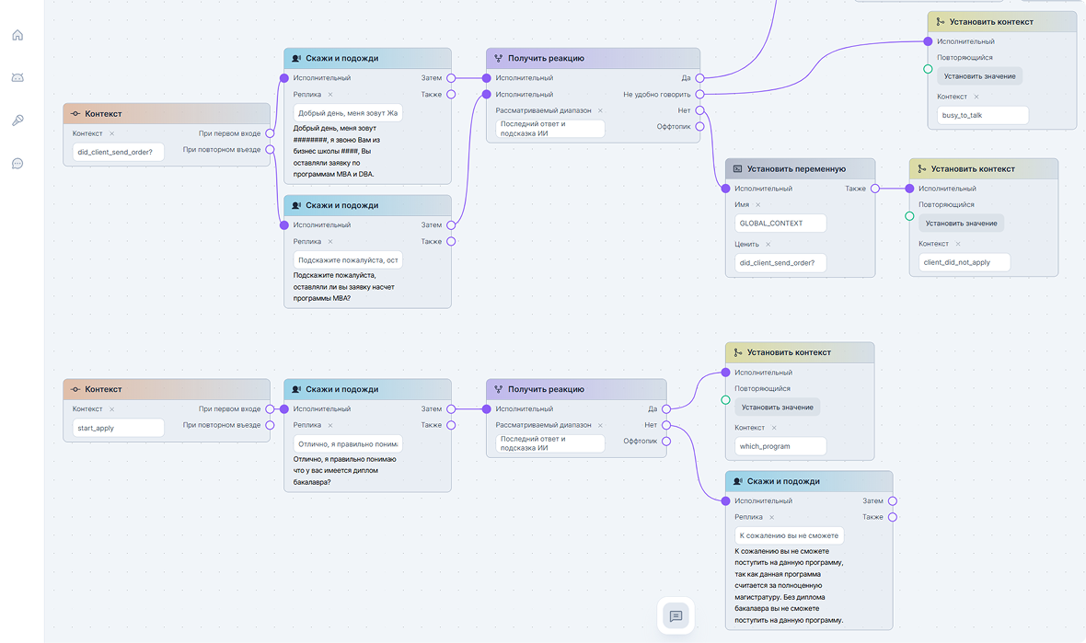The image size is (1086, 643).
Task: Toggle the green "Повторяющийся" port on the busy_to_talk node
Action: [928, 69]
